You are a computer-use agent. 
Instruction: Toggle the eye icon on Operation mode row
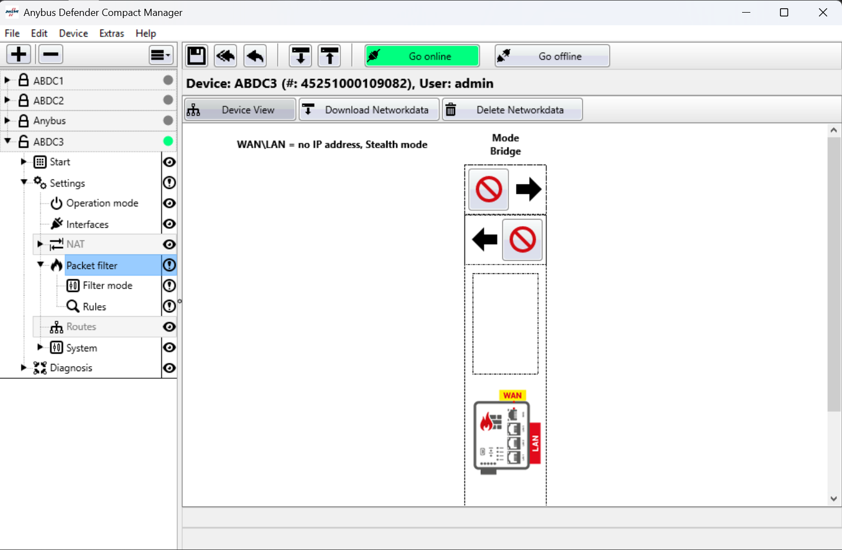pos(170,203)
